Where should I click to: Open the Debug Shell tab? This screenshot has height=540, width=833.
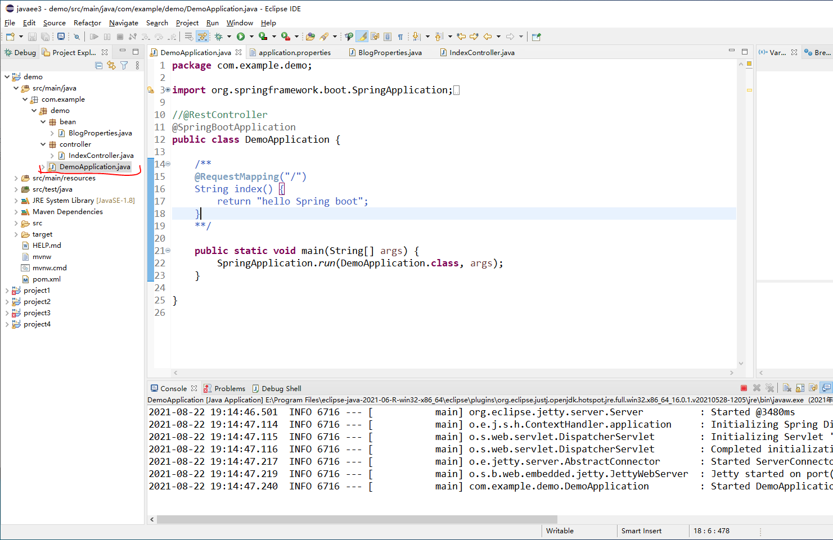click(277, 388)
